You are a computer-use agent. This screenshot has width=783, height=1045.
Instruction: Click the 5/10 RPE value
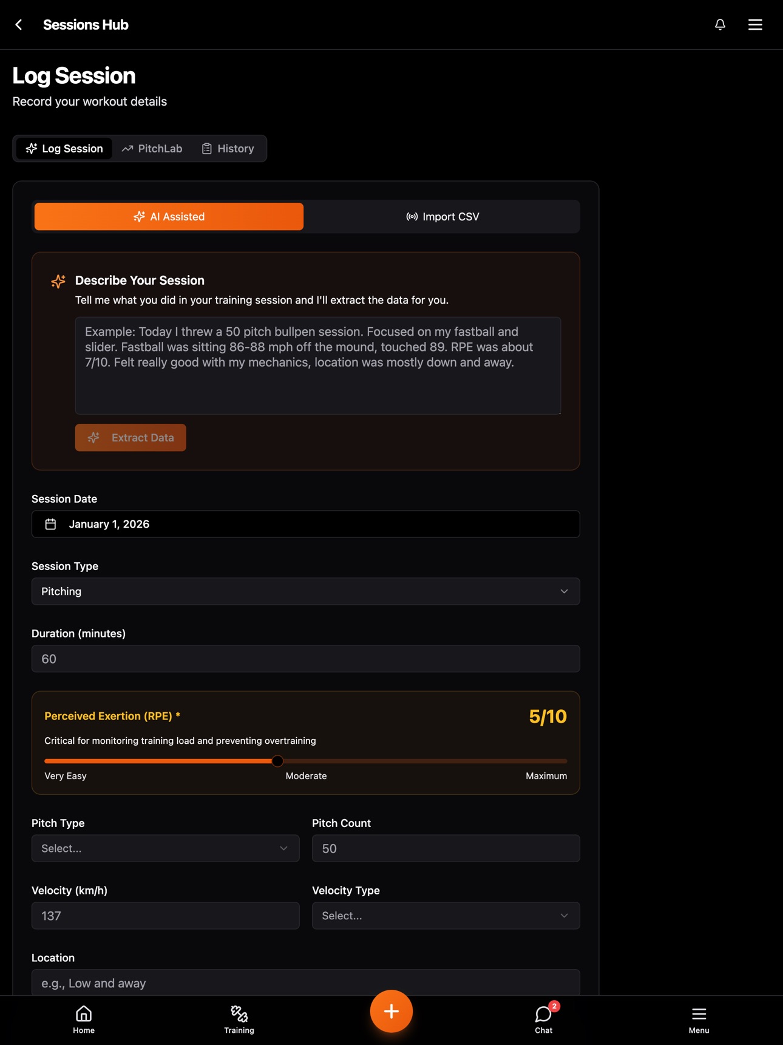(x=547, y=717)
